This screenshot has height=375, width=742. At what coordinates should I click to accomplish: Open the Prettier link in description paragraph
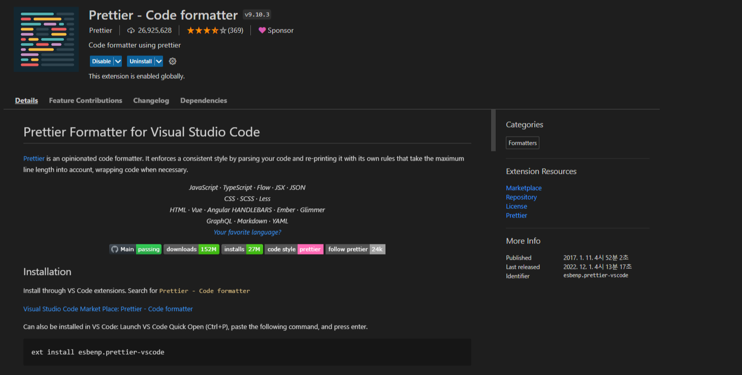coord(34,159)
